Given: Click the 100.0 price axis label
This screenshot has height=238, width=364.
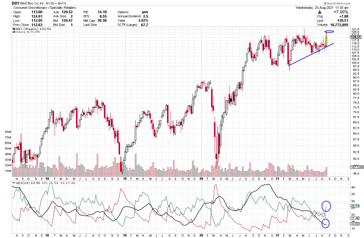Looking at the screenshot, I should point(355,63).
